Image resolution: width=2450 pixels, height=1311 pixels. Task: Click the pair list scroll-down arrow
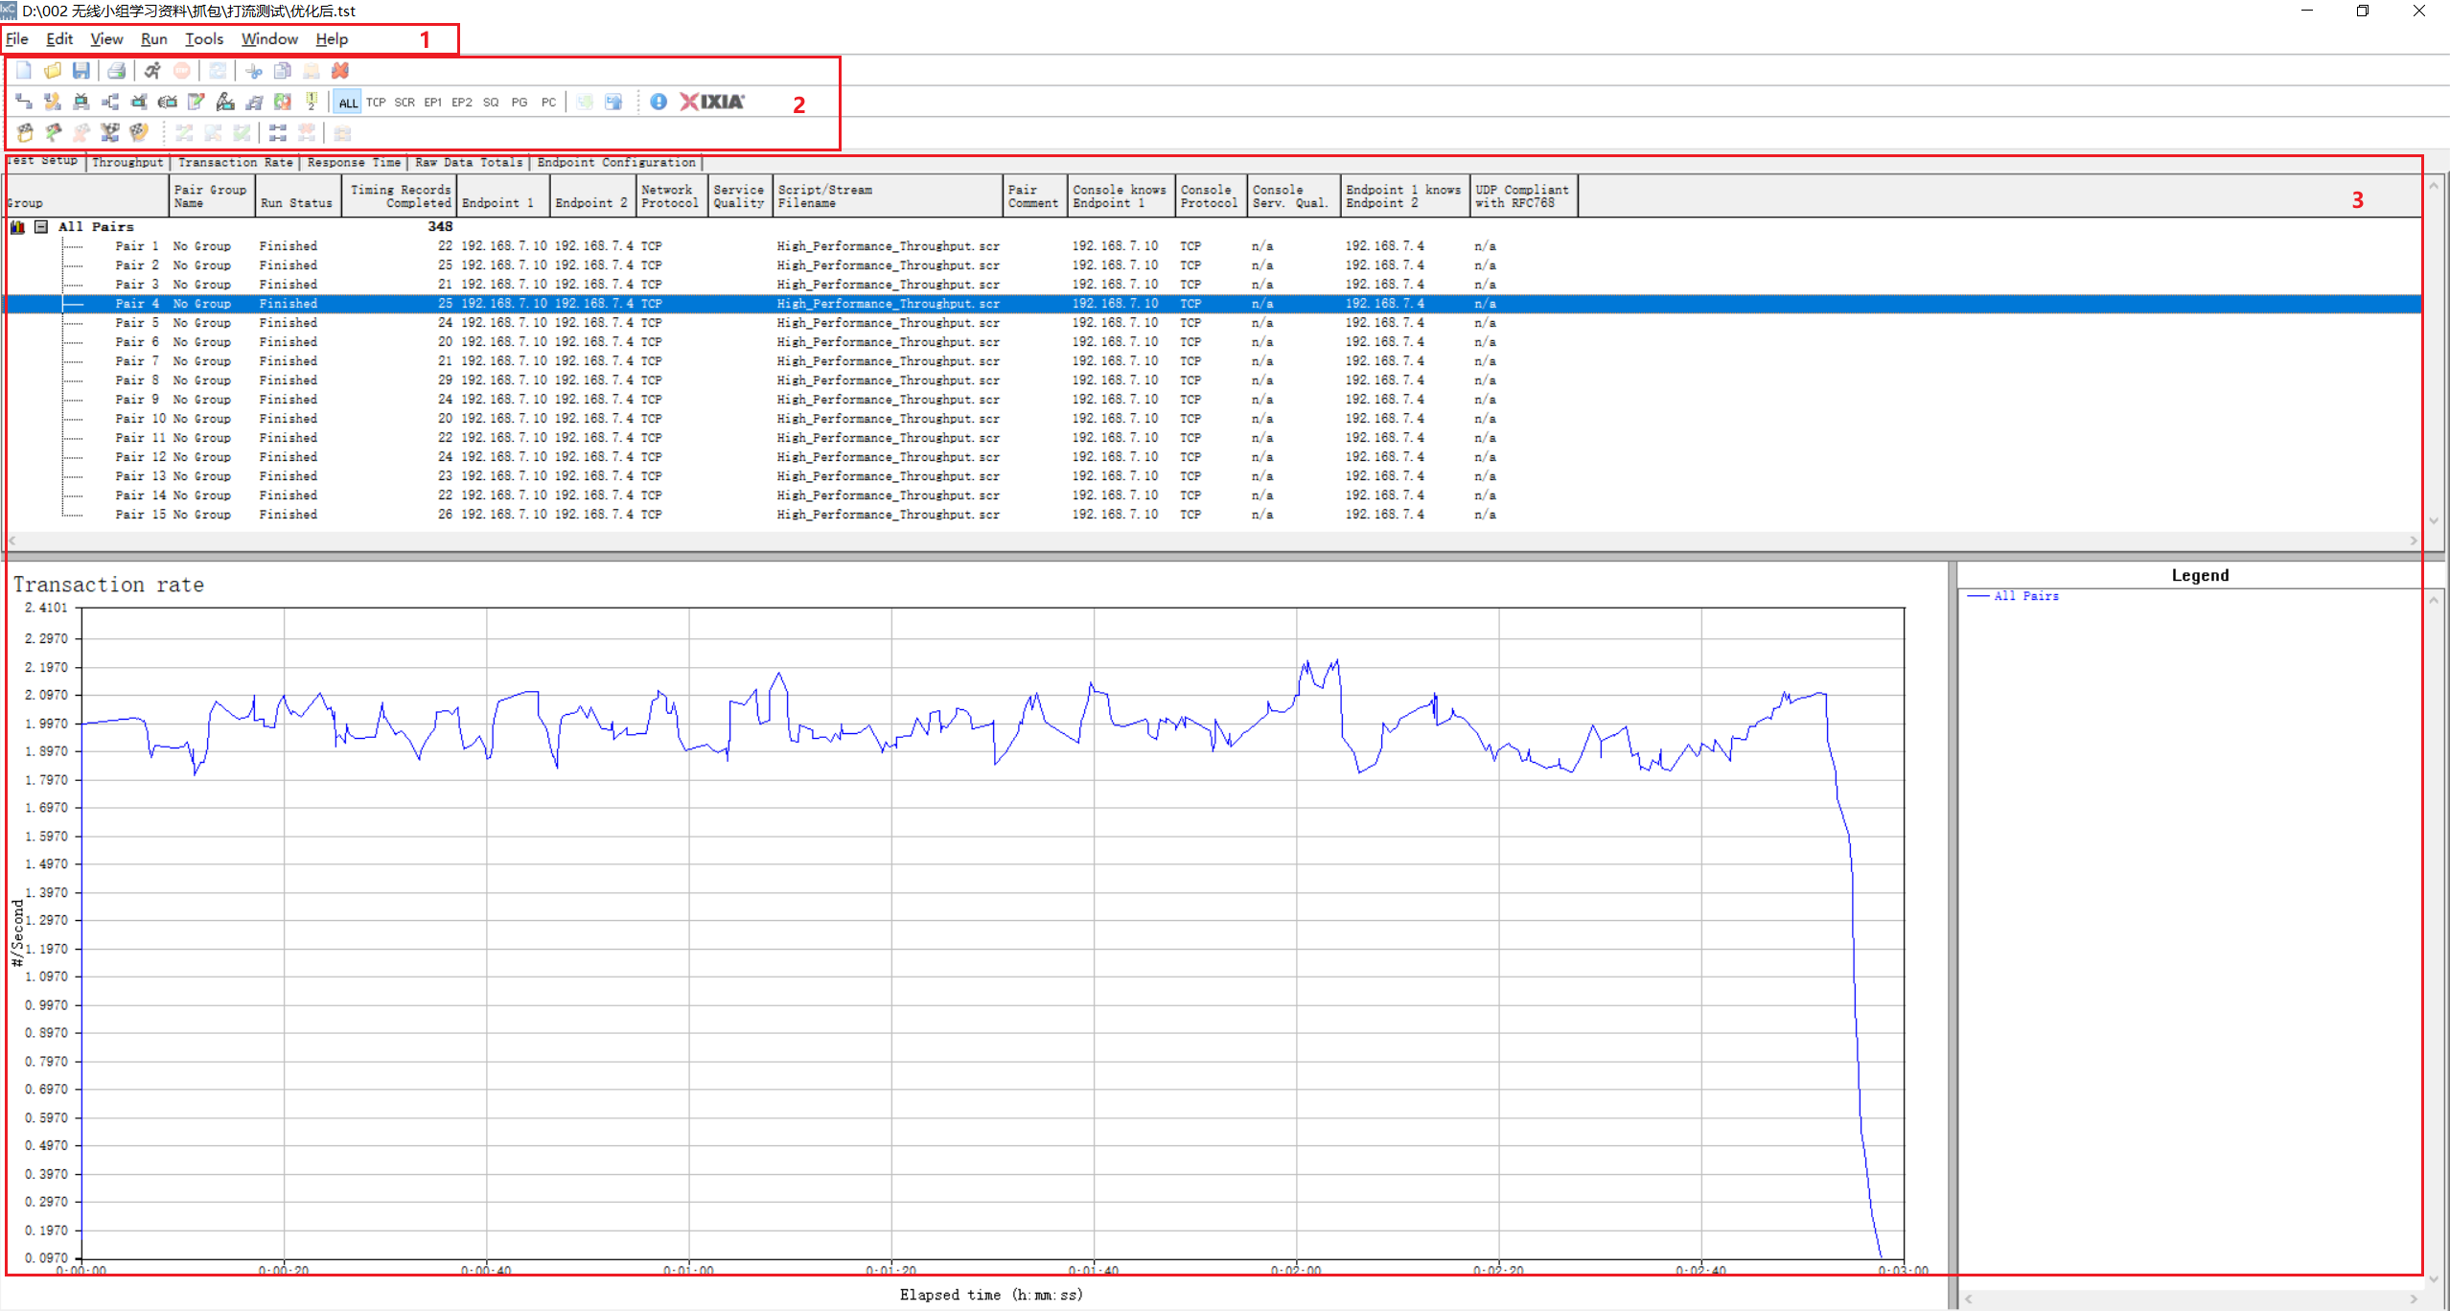[2434, 520]
